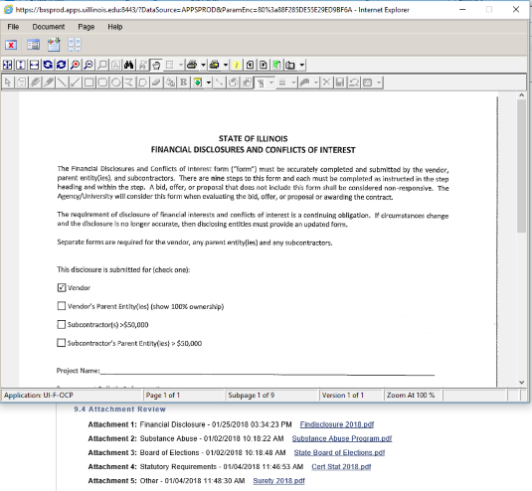532x491 pixels.
Task: Click the red X close-document toolbar icon
Action: click(x=11, y=45)
